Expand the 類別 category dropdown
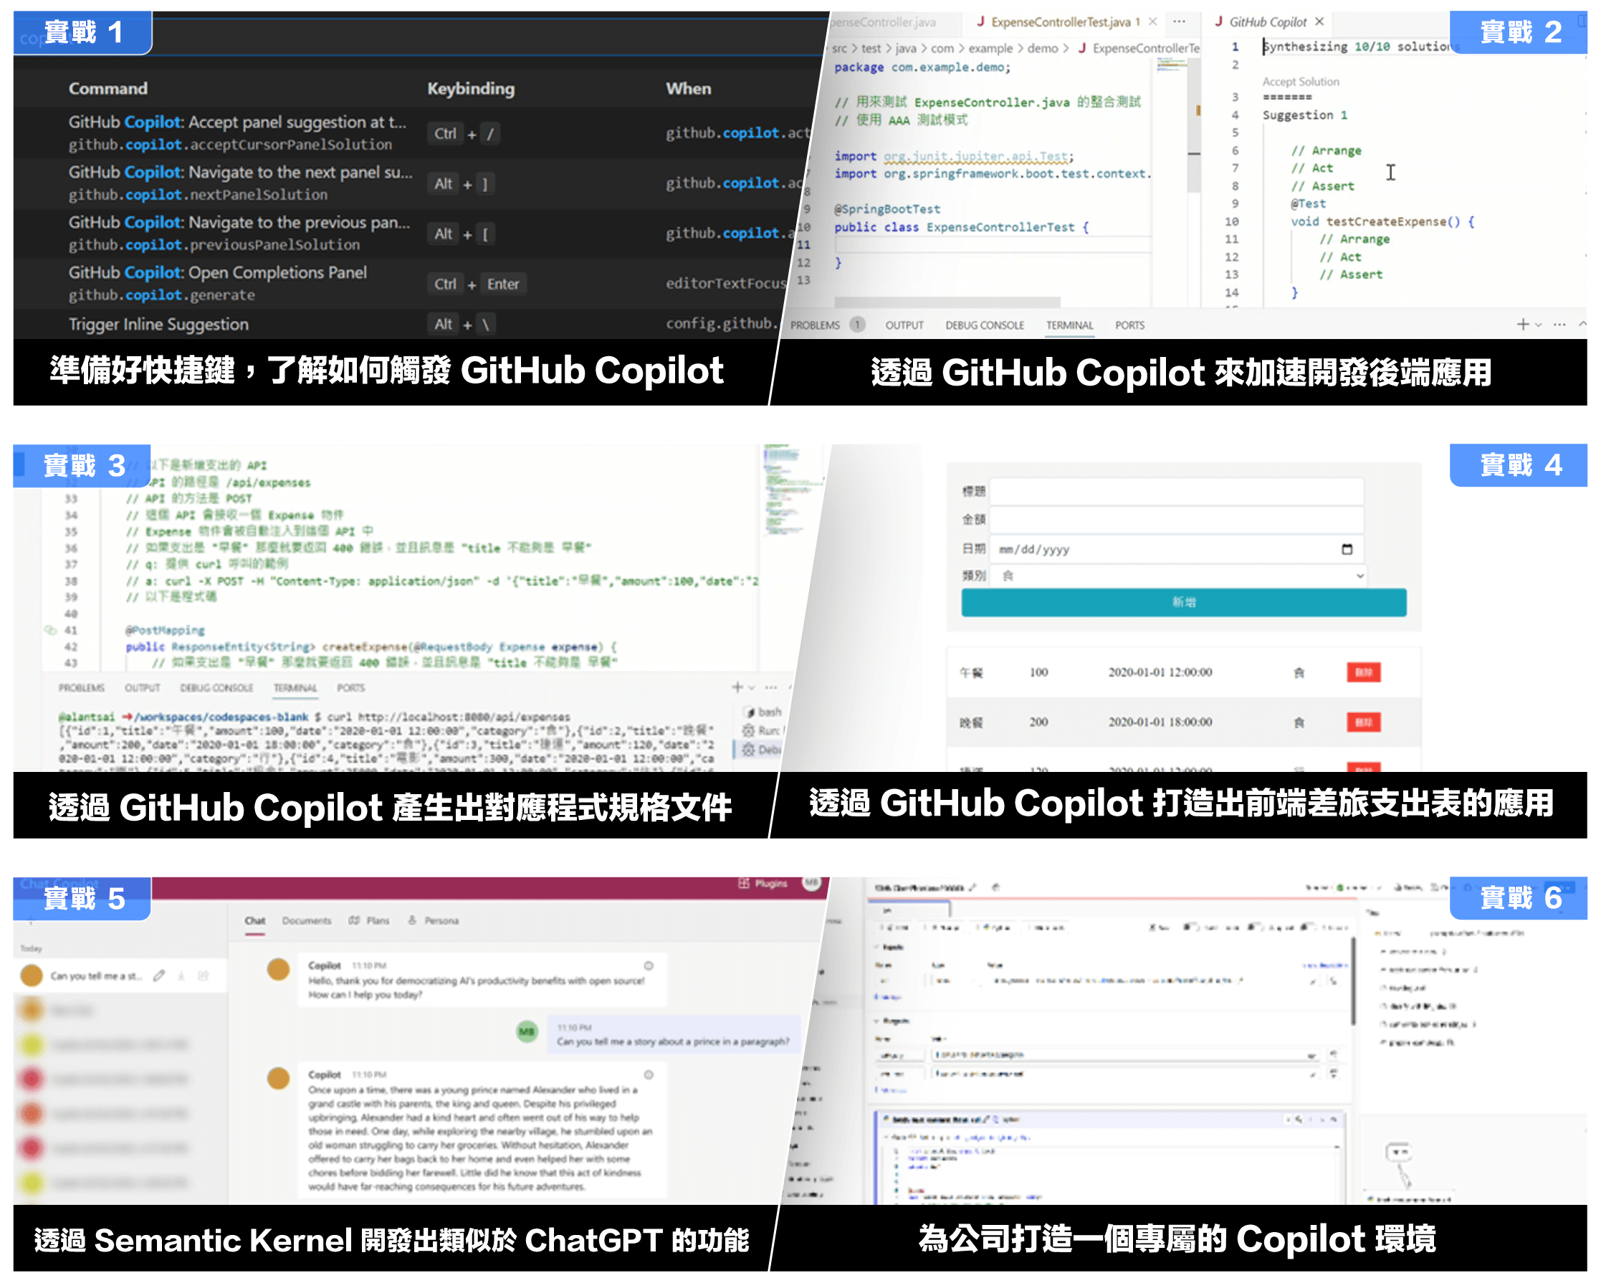The image size is (1601, 1283). (x=1177, y=576)
